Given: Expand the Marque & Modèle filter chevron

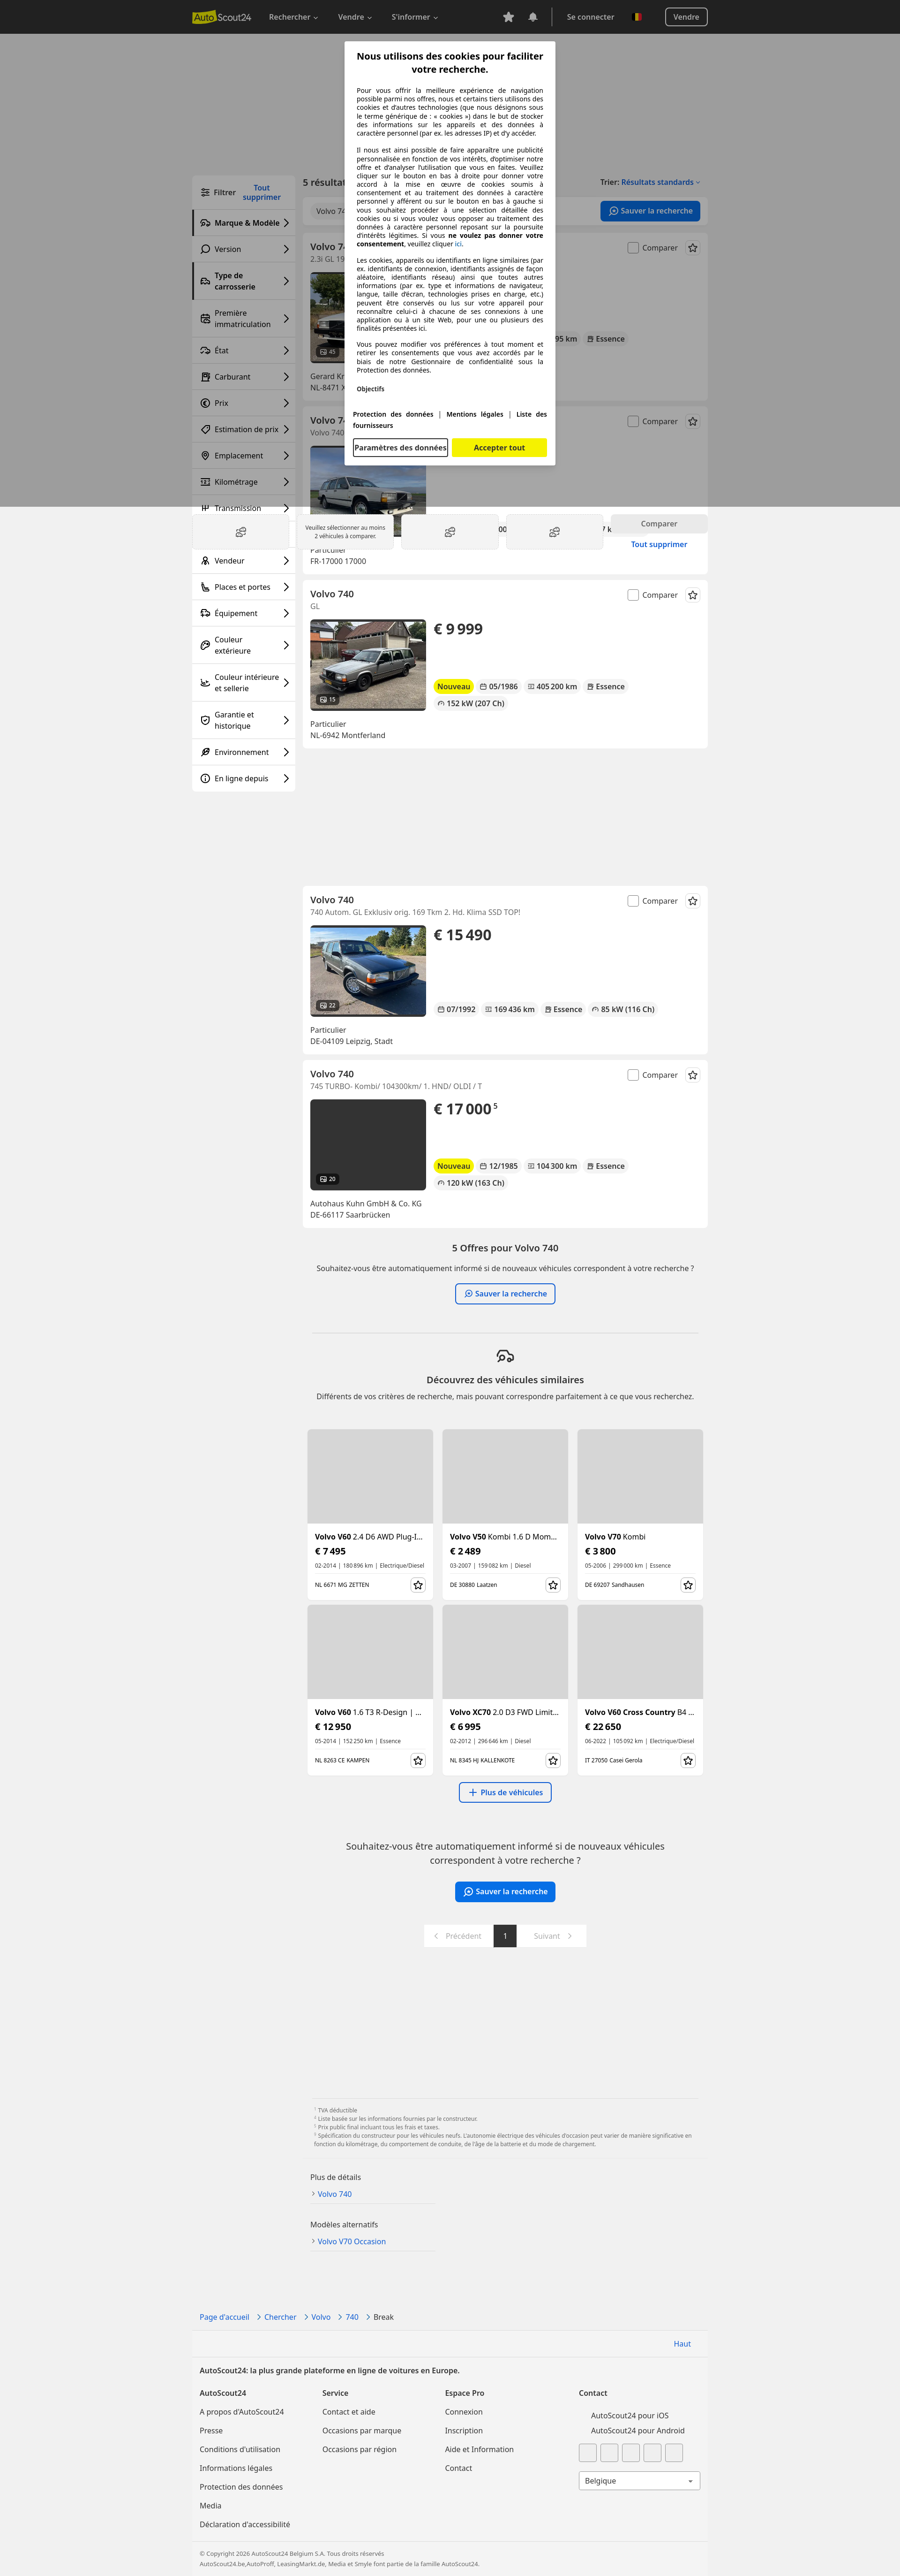Looking at the screenshot, I should click(x=285, y=223).
